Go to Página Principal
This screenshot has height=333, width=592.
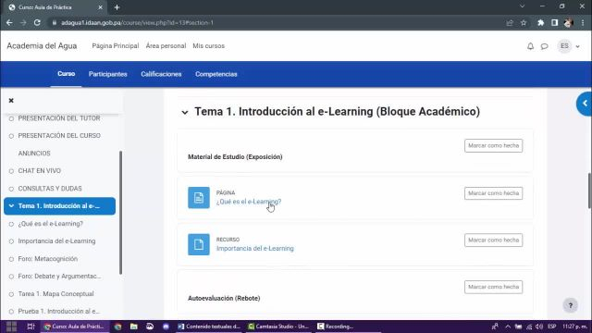pos(115,45)
